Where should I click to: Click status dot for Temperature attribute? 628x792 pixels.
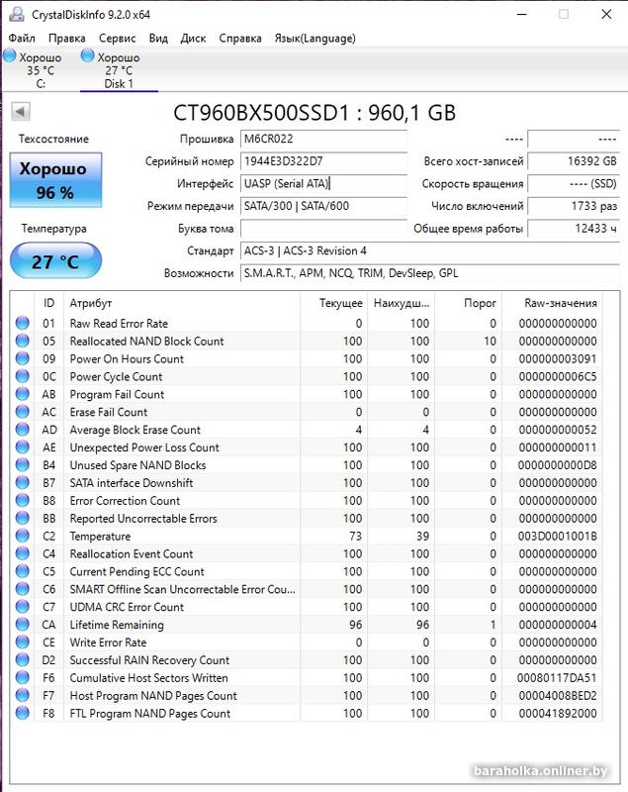tap(22, 536)
